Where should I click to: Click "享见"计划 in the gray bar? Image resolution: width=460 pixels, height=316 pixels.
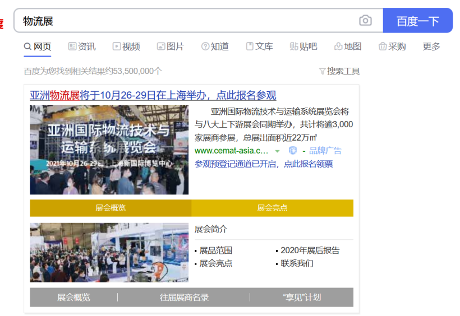pos(302,298)
